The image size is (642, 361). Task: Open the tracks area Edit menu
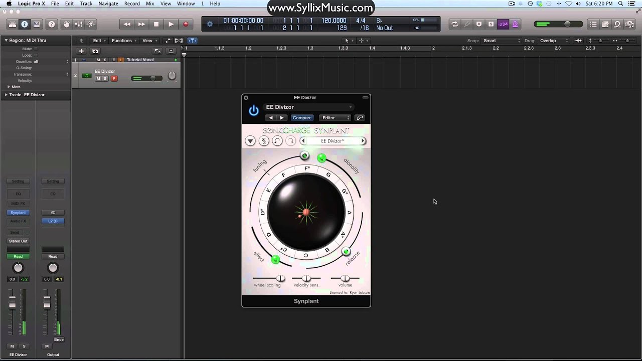point(99,41)
